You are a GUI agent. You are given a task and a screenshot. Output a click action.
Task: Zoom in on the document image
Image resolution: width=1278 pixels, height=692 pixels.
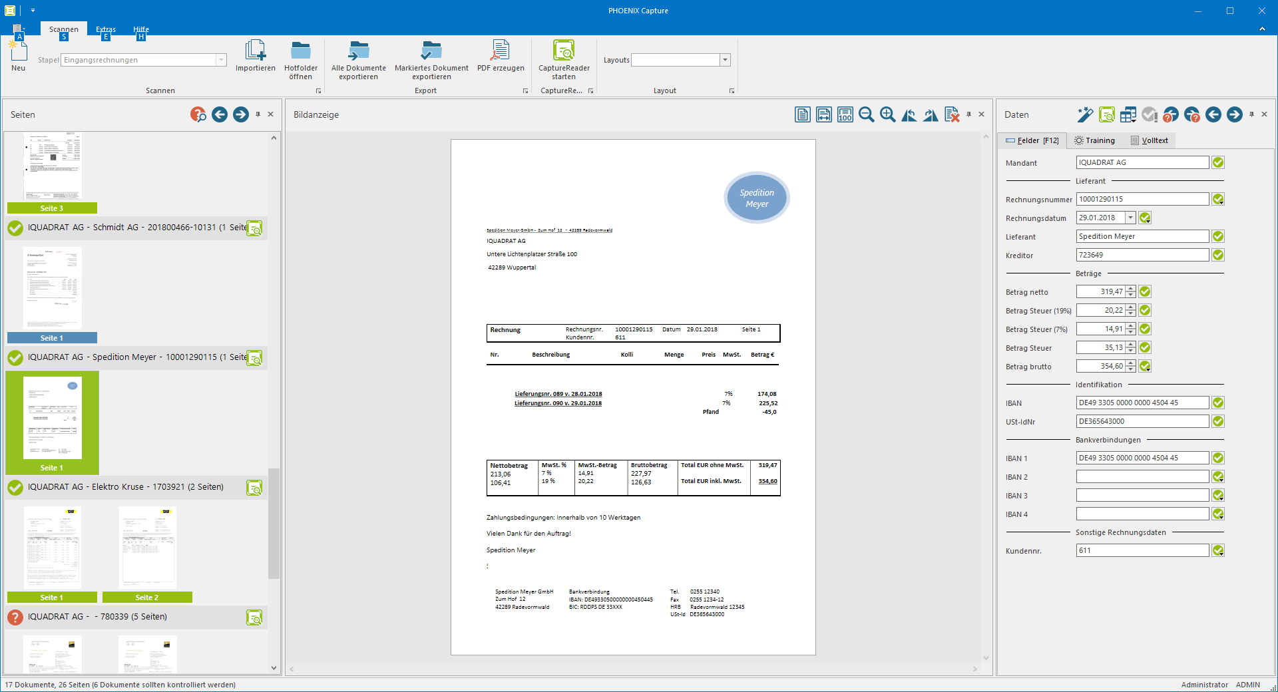point(887,114)
